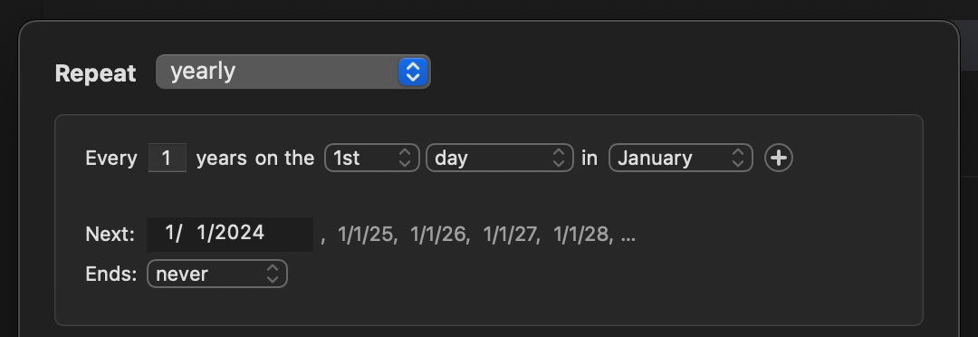Image resolution: width=978 pixels, height=337 pixels.
Task: Click the 1/1/26 upcoming date preview
Action: click(438, 235)
